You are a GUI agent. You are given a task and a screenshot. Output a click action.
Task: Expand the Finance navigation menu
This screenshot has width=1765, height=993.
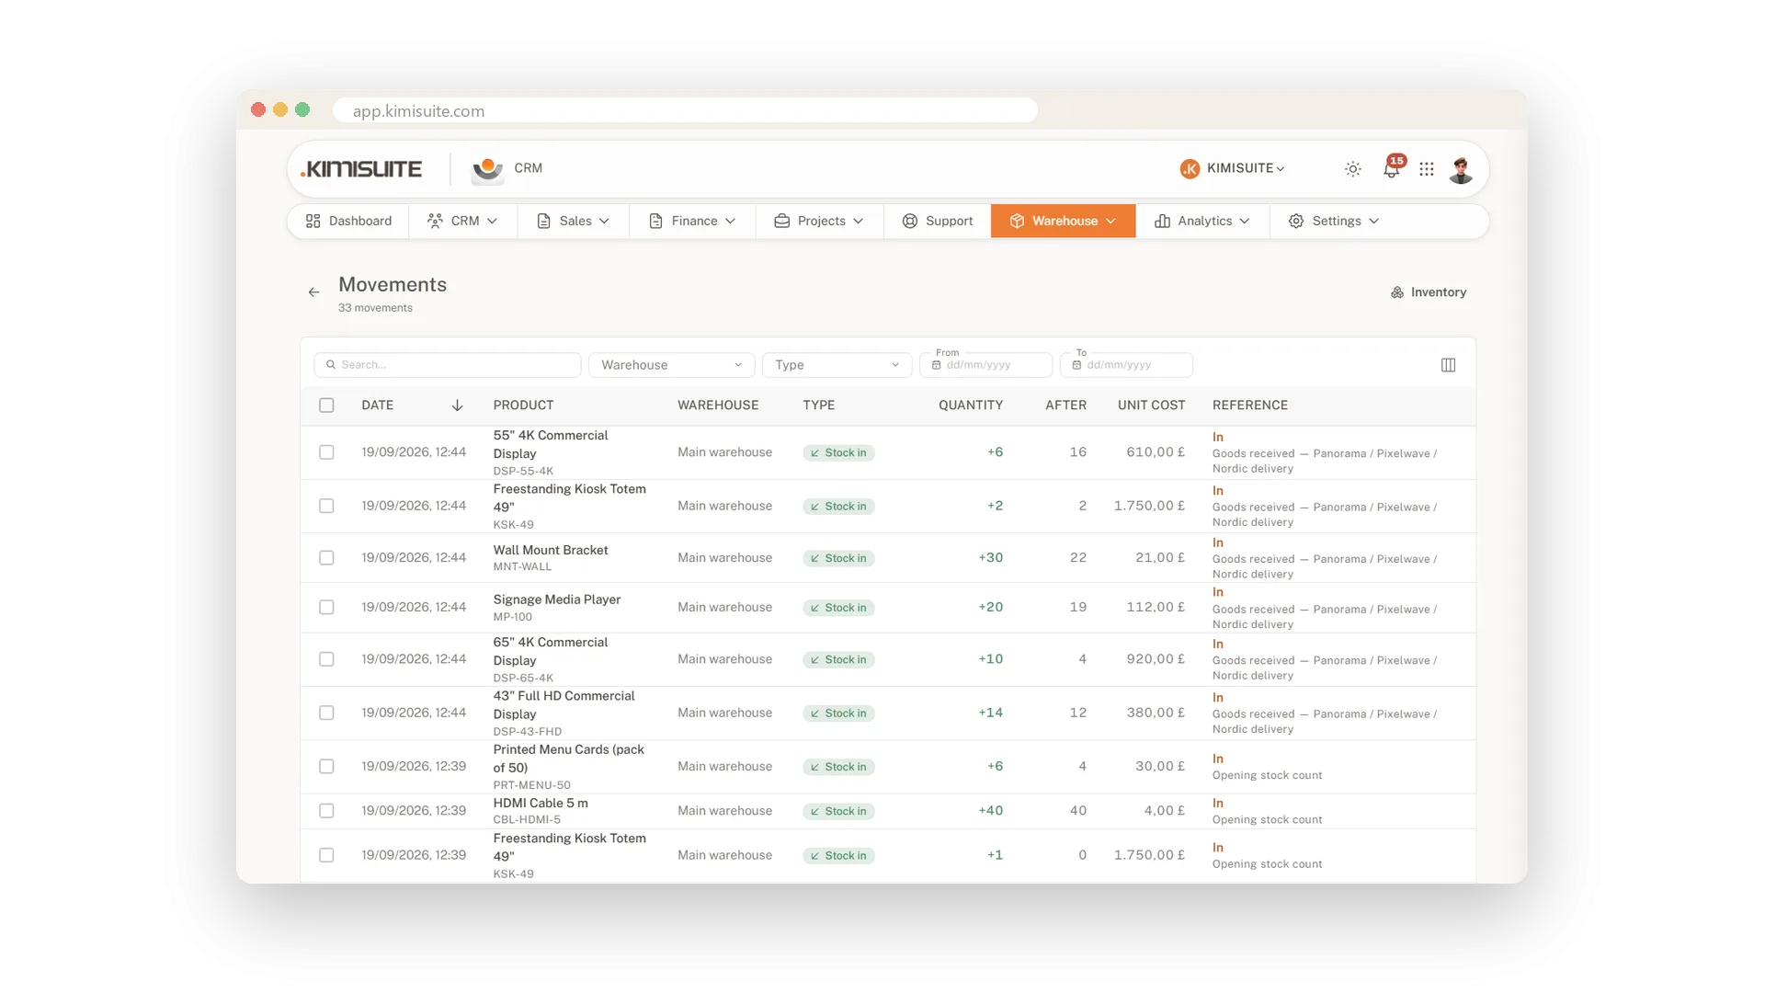point(692,222)
